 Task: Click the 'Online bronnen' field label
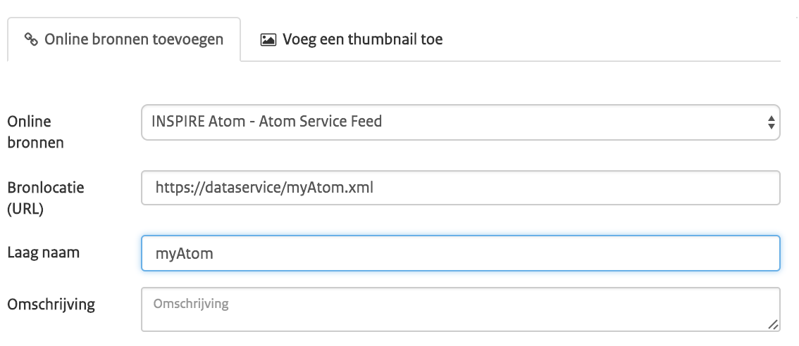click(36, 132)
